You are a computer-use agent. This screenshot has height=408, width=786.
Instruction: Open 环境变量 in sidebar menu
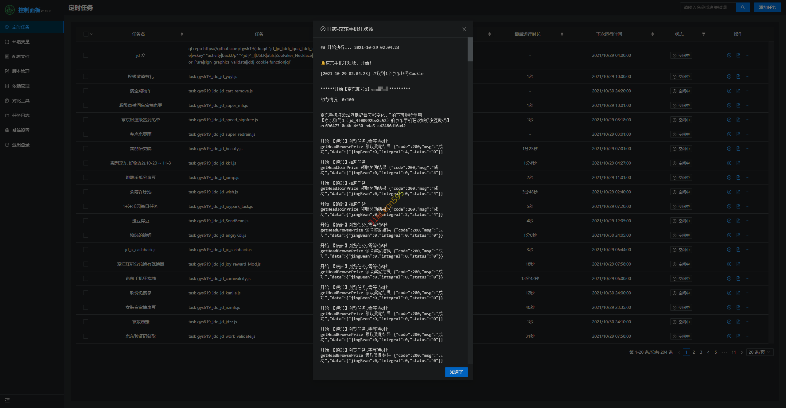tap(21, 42)
